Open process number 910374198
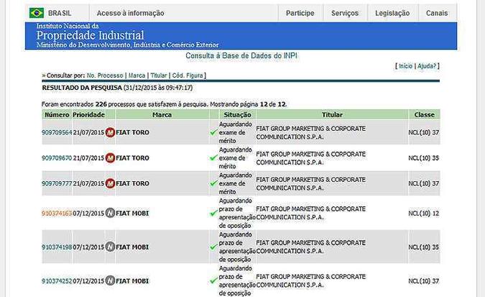 click(57, 247)
